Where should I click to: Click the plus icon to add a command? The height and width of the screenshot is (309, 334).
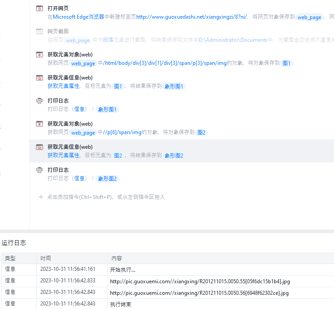click(x=41, y=197)
